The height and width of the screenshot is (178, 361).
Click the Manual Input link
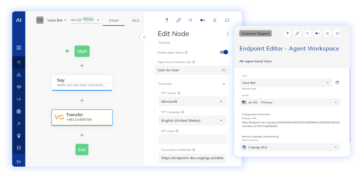click(x=249, y=89)
